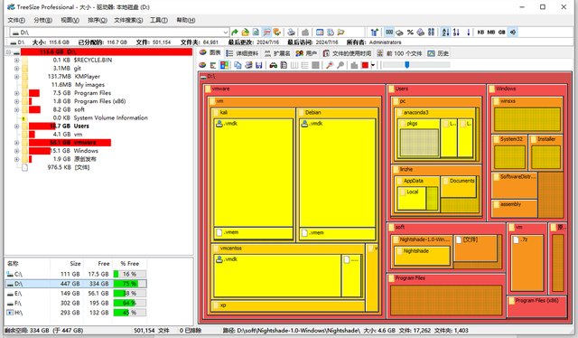Open the dropdown arrow beside the red color

point(373,65)
